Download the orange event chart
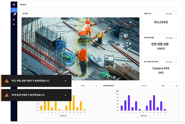The width and height of the screenshot is (185, 124). (96, 86)
